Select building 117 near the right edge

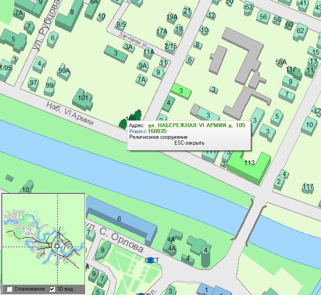tap(308, 187)
